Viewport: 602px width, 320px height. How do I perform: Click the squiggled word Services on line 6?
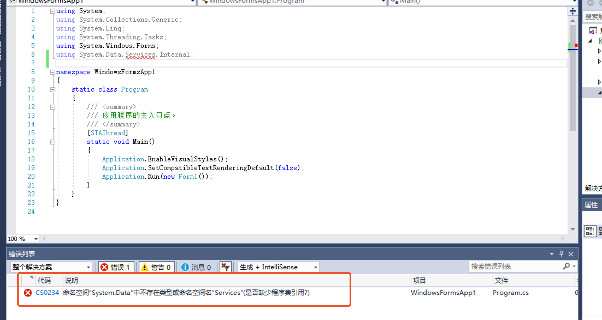(x=140, y=55)
